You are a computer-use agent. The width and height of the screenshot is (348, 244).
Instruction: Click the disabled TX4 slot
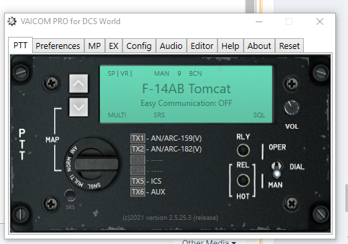coord(147,171)
